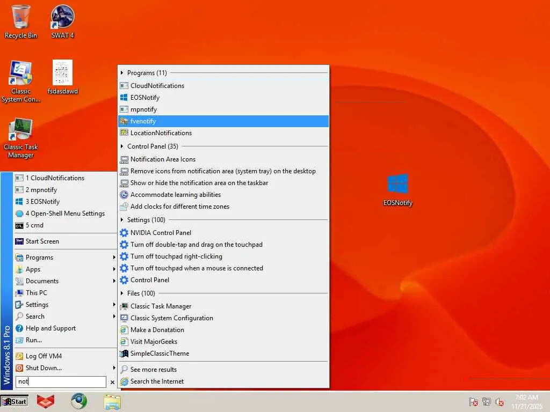Image resolution: width=550 pixels, height=412 pixels.
Task: Open the red Comodo taskbar icon
Action: [46, 401]
